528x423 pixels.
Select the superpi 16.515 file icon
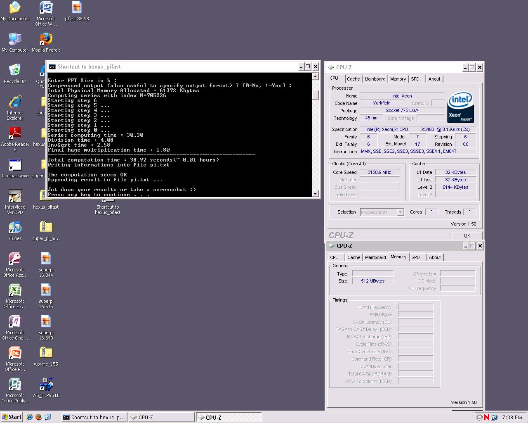click(x=46, y=296)
